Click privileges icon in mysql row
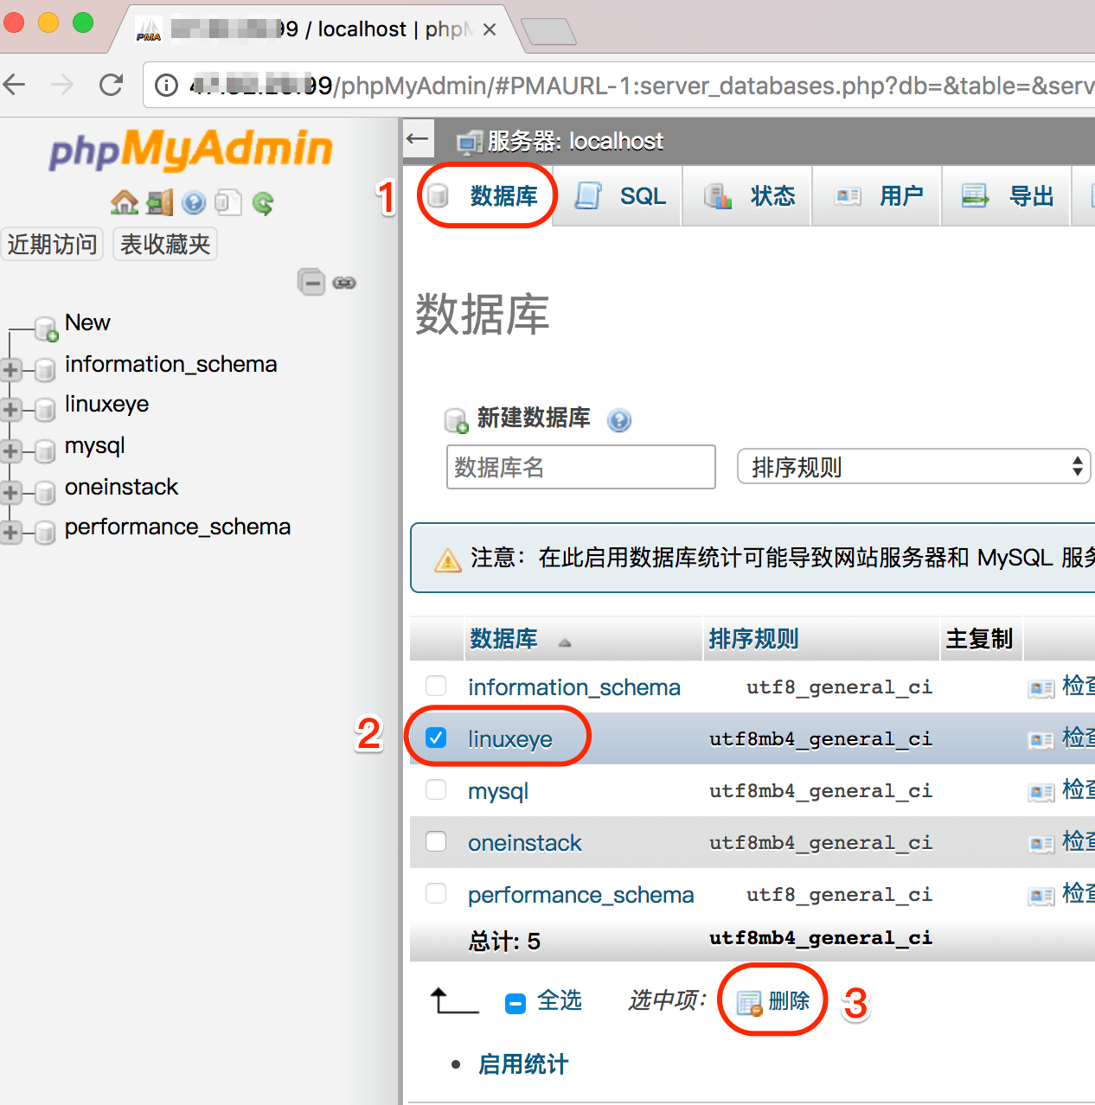Screen dimensions: 1095x1105 [x=1041, y=792]
